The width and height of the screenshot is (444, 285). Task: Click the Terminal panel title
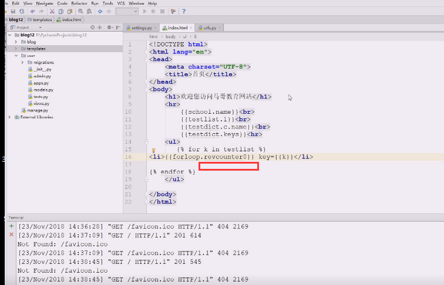point(16,218)
